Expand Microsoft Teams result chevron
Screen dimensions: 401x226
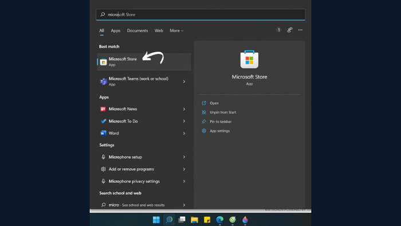184,81
